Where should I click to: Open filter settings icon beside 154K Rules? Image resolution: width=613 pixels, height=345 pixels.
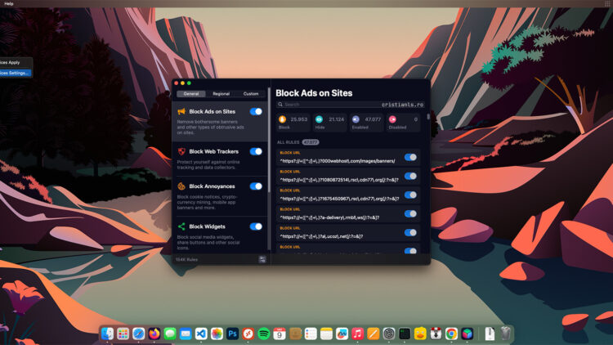click(x=262, y=259)
